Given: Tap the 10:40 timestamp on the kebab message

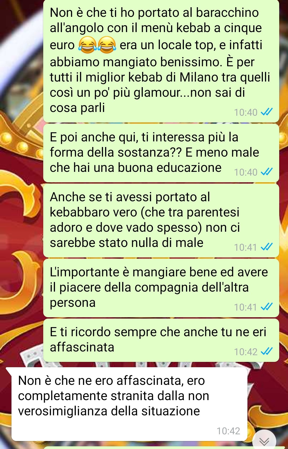Looking at the screenshot, I should click(x=246, y=112).
